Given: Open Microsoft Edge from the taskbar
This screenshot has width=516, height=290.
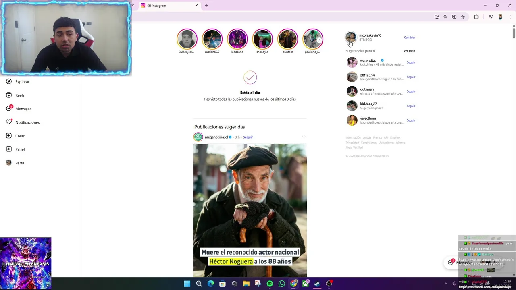Looking at the screenshot, I should coord(211,284).
